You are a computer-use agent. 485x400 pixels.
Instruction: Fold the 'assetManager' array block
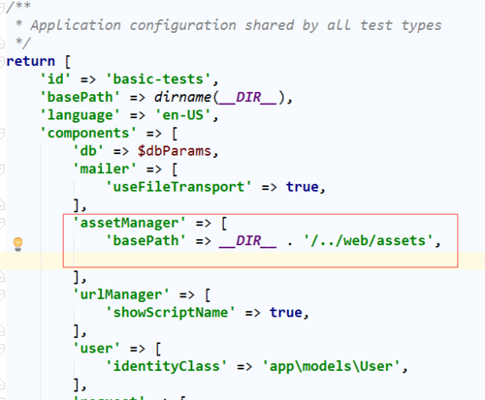[x=2, y=223]
